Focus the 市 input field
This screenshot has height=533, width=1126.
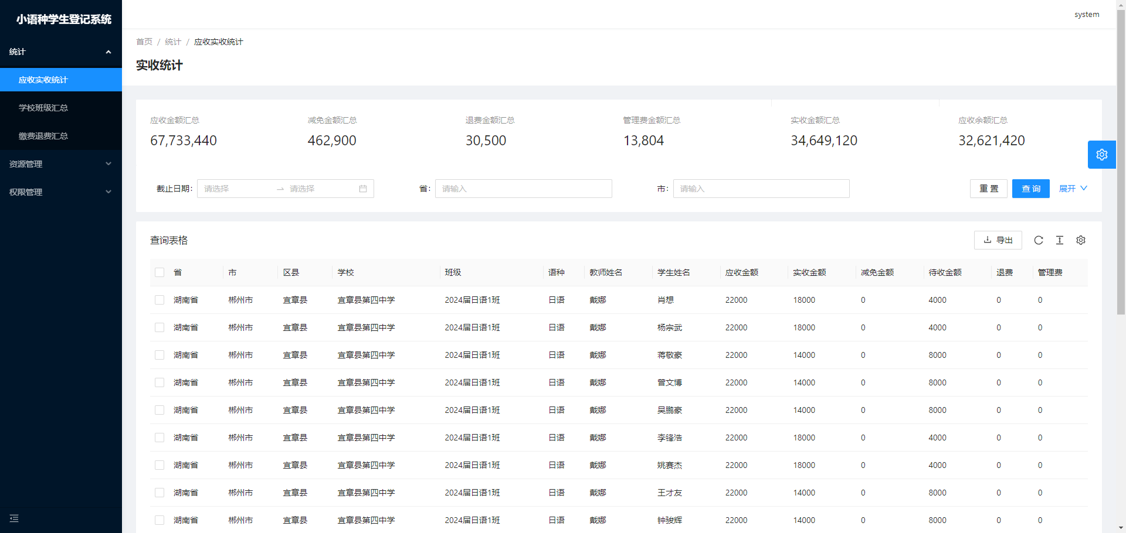(x=761, y=189)
